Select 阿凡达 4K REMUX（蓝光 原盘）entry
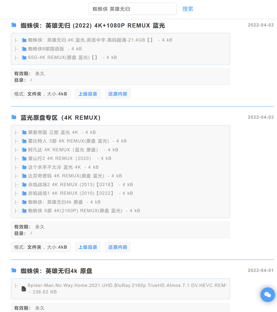 click(63, 150)
